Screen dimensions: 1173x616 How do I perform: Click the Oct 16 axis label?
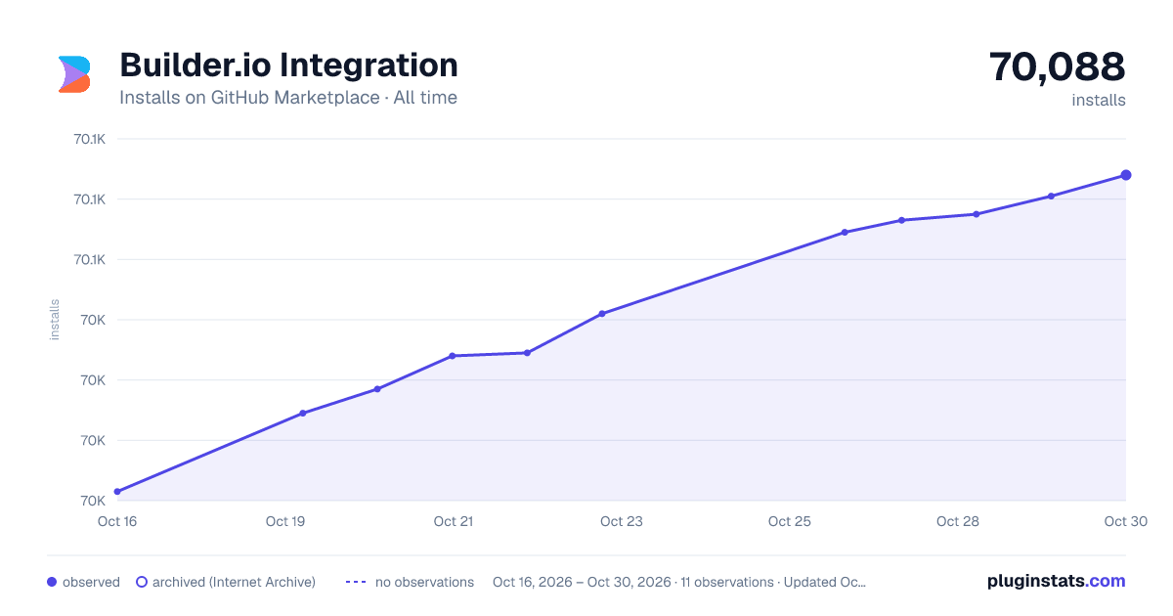pyautogui.click(x=117, y=521)
